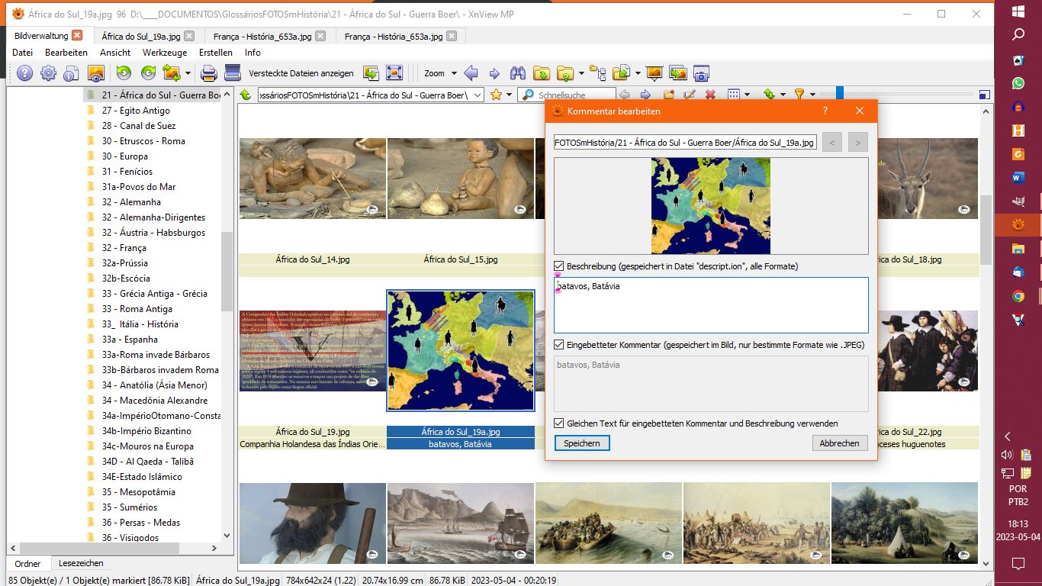The height and width of the screenshot is (586, 1042).
Task: Open the Werkzeuge menu
Action: click(x=164, y=53)
